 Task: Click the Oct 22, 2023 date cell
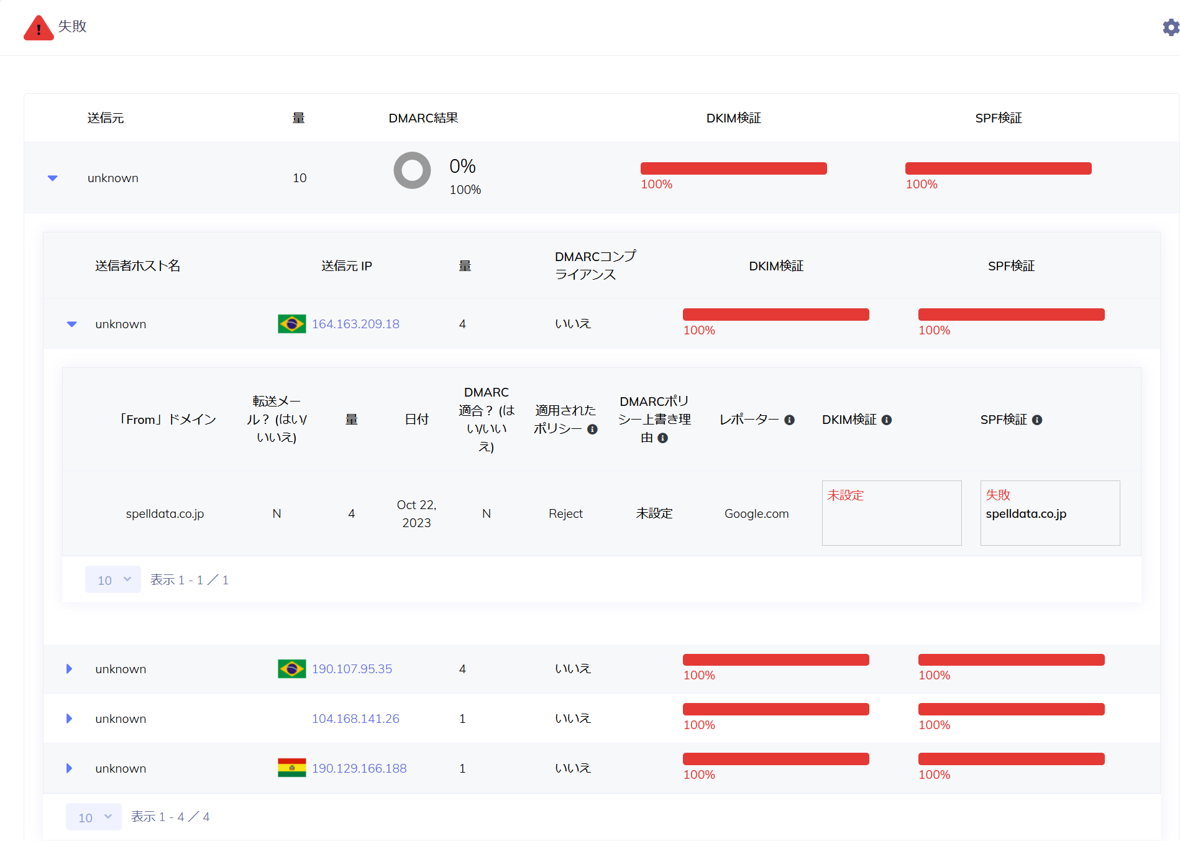tap(416, 513)
